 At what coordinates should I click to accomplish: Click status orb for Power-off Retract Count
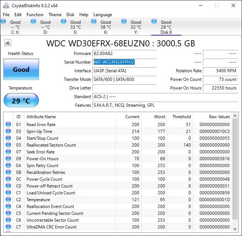point(8,186)
